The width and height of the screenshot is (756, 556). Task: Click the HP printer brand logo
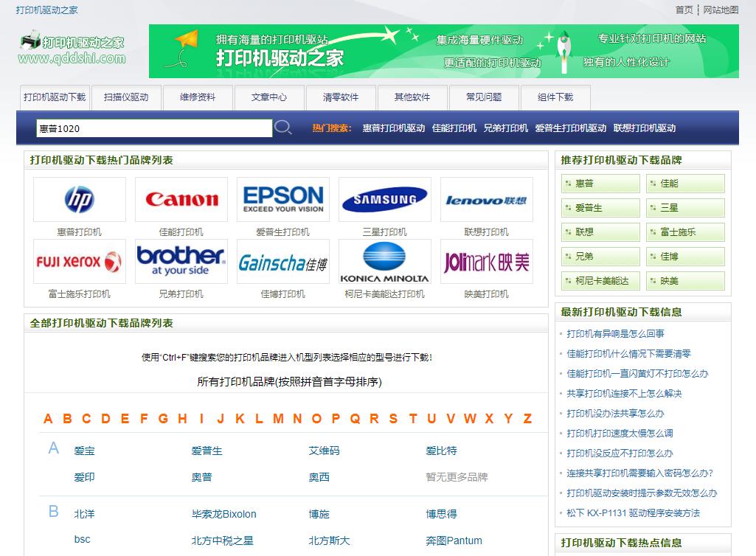click(x=79, y=198)
